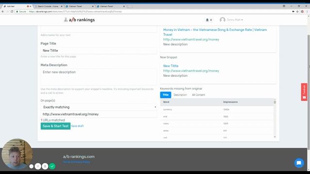The height and width of the screenshot is (174, 310).
Task: Click the keyword table scrollbar thumb
Action: coord(275,102)
